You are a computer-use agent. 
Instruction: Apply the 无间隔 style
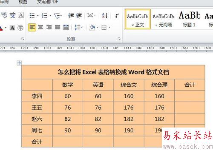click(x=164, y=19)
